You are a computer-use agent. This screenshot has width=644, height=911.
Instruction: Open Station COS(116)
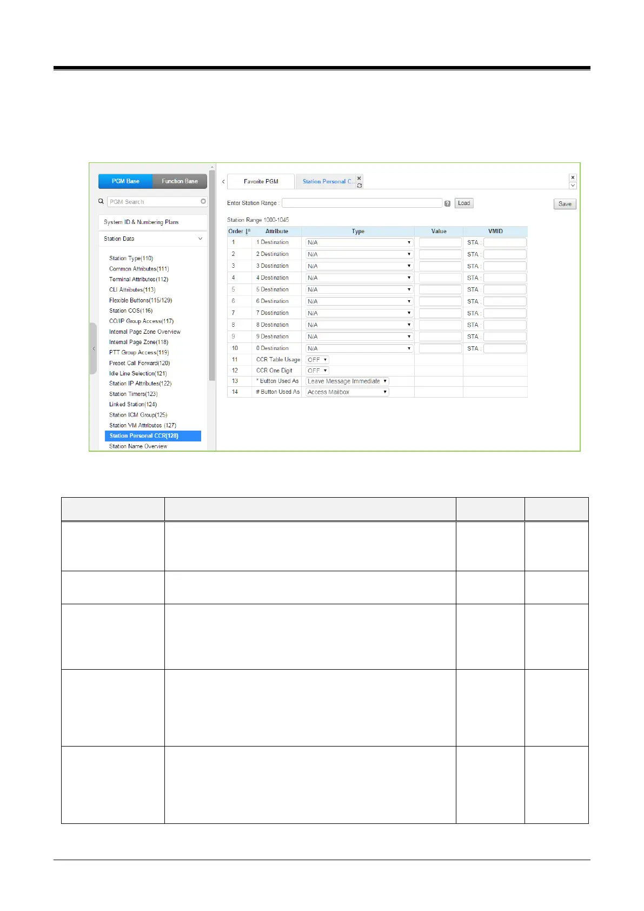131,311
